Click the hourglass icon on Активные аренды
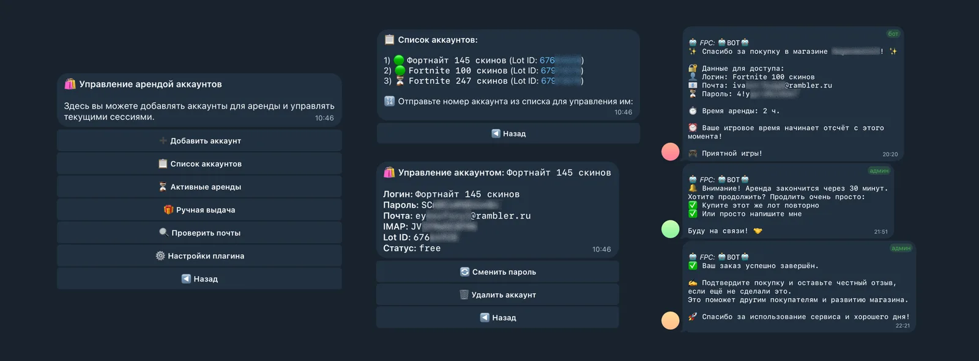The image size is (979, 361). (x=163, y=187)
